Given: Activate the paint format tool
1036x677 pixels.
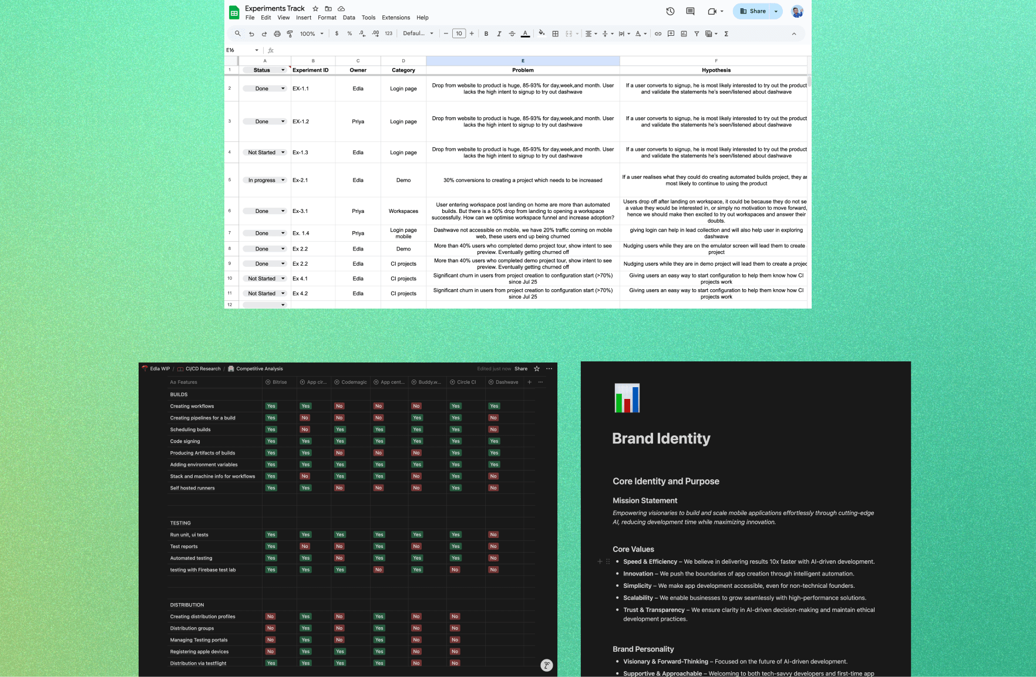Looking at the screenshot, I should click(x=290, y=33).
